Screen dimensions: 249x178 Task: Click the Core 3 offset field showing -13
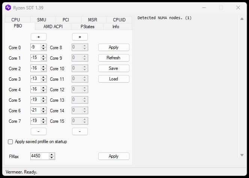click(x=36, y=79)
